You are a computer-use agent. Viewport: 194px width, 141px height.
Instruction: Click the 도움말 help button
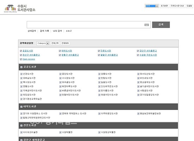[x=189, y=6]
